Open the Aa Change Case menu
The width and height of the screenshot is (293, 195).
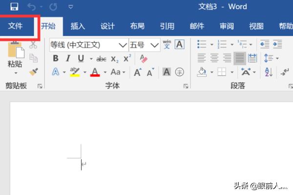pos(118,72)
